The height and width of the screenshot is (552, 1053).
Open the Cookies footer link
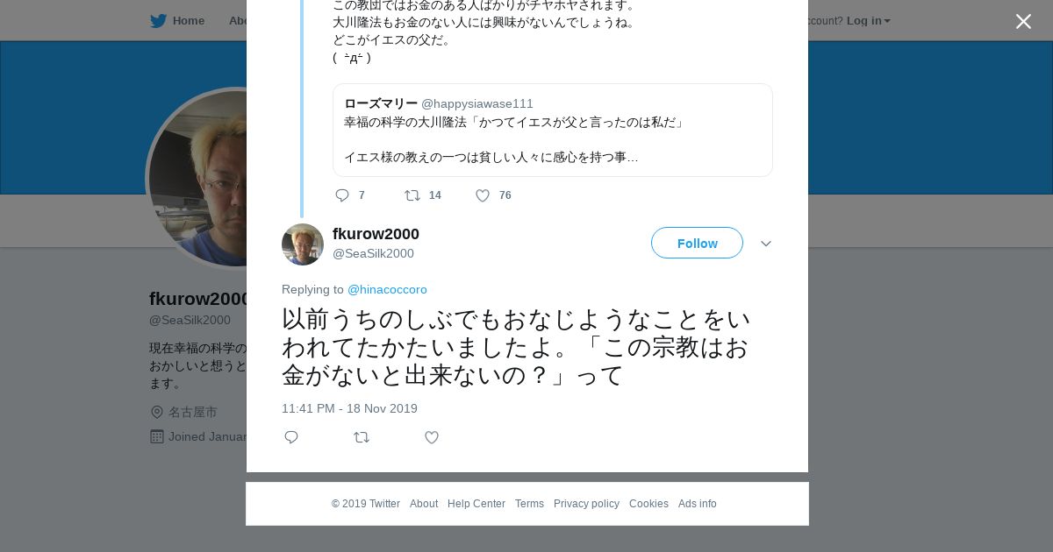click(648, 504)
